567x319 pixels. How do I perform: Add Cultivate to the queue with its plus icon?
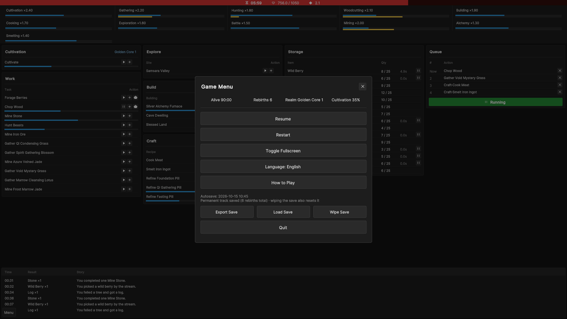point(130,62)
